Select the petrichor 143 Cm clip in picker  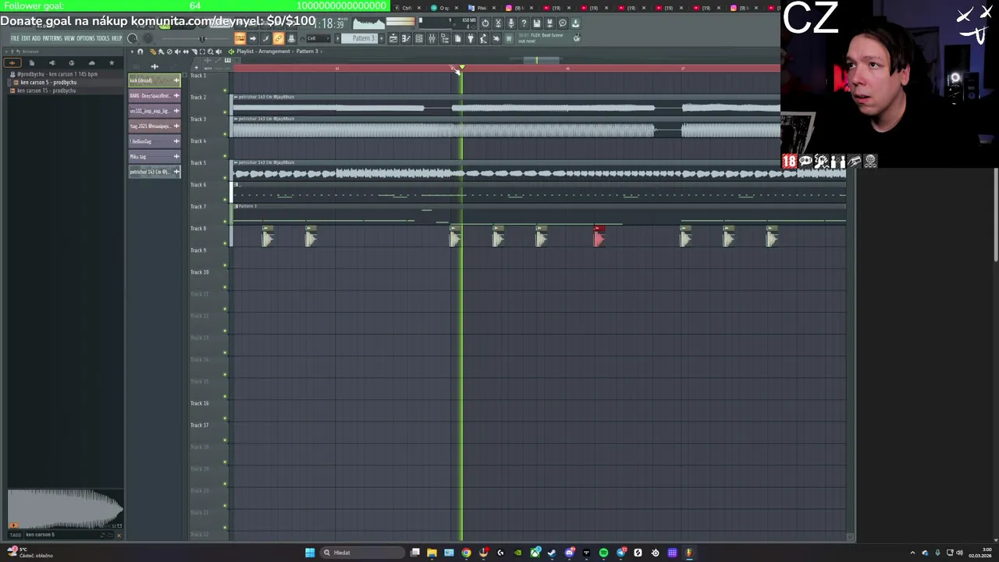click(155, 172)
